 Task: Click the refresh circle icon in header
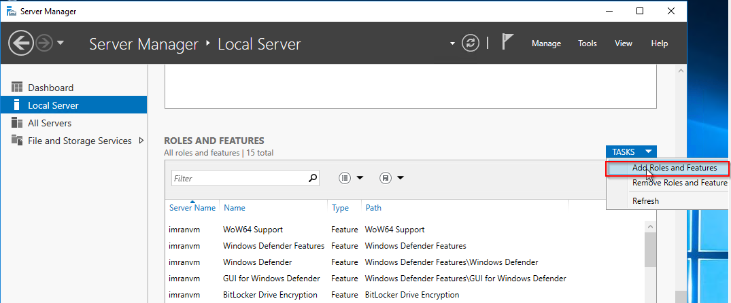(x=471, y=43)
